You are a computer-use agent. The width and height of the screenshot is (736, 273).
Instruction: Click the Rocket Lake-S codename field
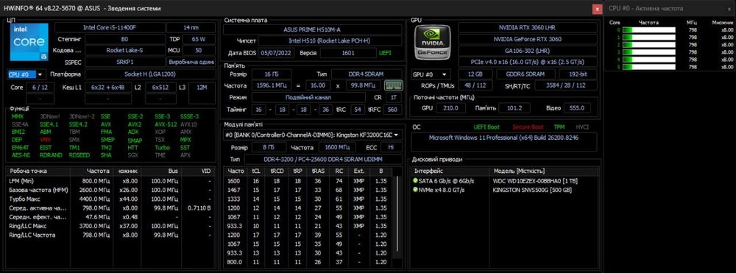125,50
